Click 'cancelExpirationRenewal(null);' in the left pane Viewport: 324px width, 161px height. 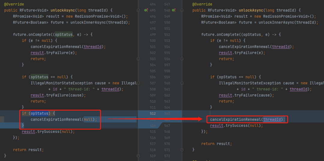(64, 119)
